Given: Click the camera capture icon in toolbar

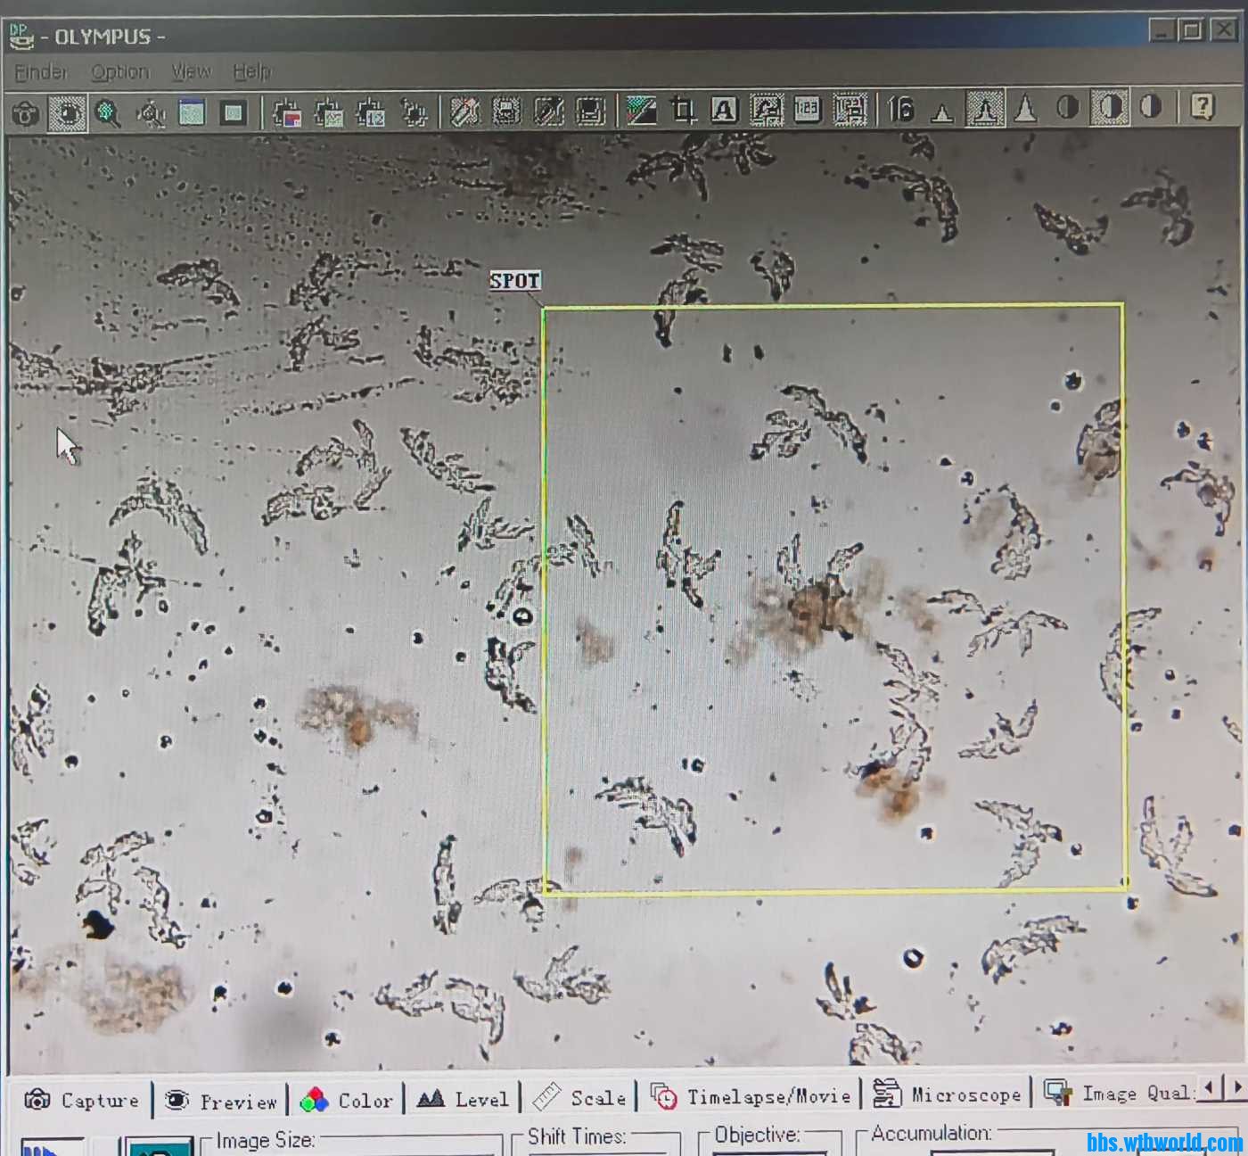Looking at the screenshot, I should point(26,113).
